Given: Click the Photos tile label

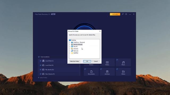Looking at the screenshot, I should (x=91, y=65).
